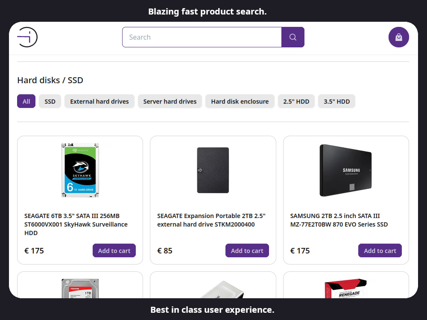Image resolution: width=427 pixels, height=320 pixels.
Task: Select the All category filter
Action: pyautogui.click(x=26, y=101)
